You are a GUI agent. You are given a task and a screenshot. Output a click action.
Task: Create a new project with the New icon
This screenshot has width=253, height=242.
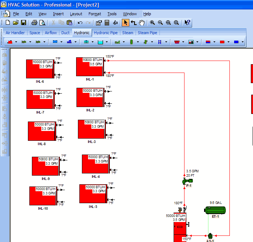(8, 22)
